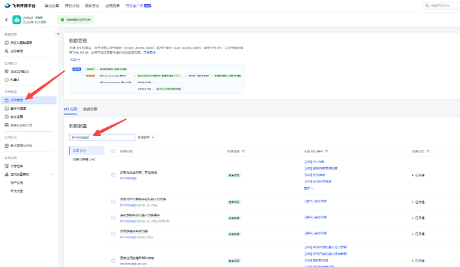Expand the 展开 link under the im:message APIs
The image size is (460, 267).
(x=309, y=188)
